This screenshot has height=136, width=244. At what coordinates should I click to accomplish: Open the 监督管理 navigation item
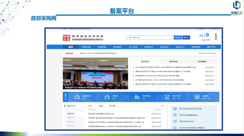(196, 47)
